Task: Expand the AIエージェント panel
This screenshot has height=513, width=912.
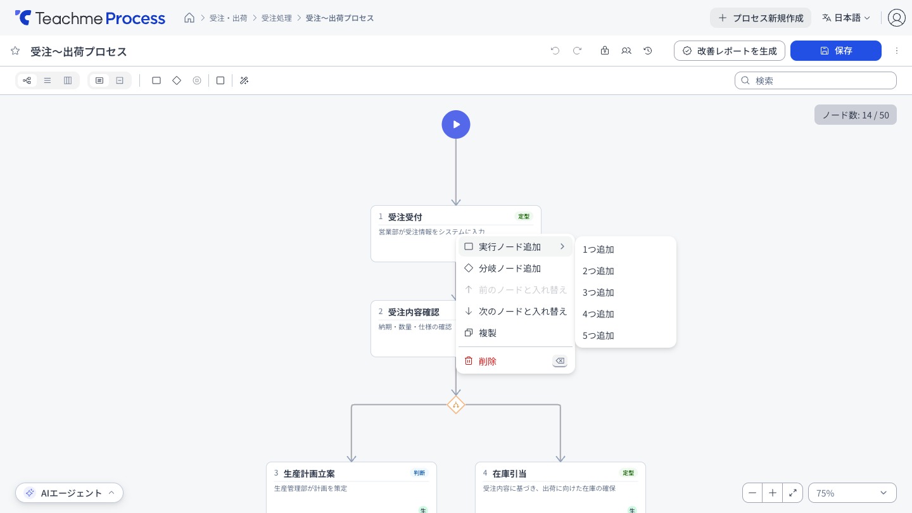Action: (x=70, y=493)
